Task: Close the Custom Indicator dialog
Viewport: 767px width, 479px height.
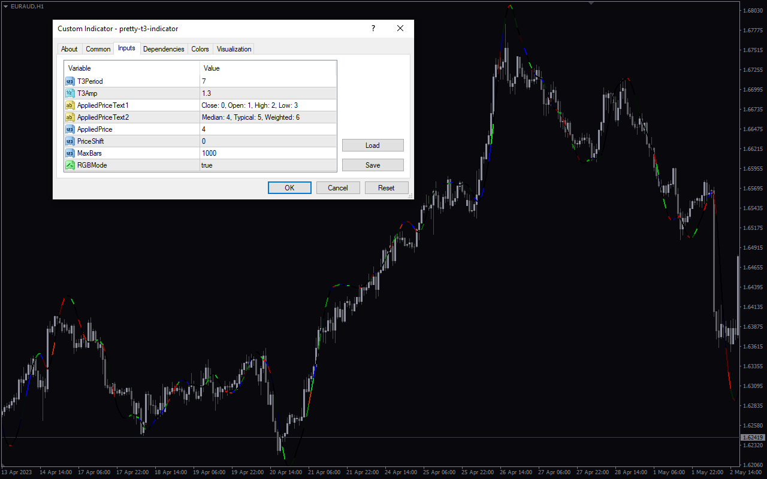Action: point(400,28)
